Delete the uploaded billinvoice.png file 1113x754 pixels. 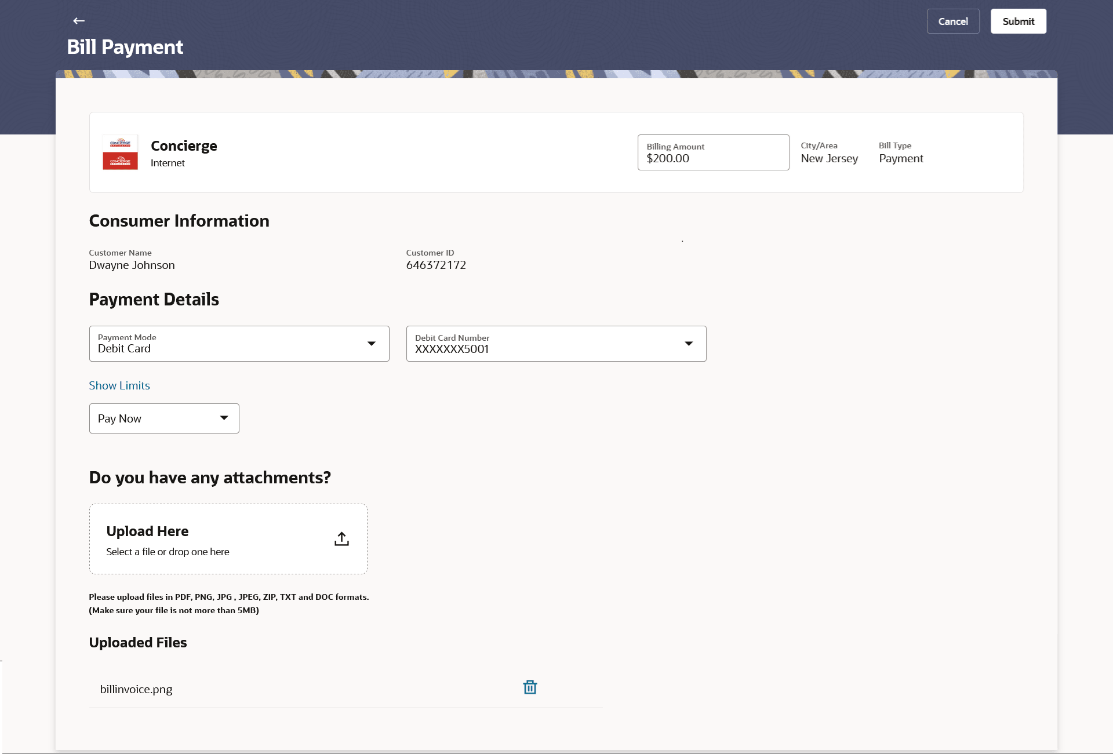(x=530, y=687)
